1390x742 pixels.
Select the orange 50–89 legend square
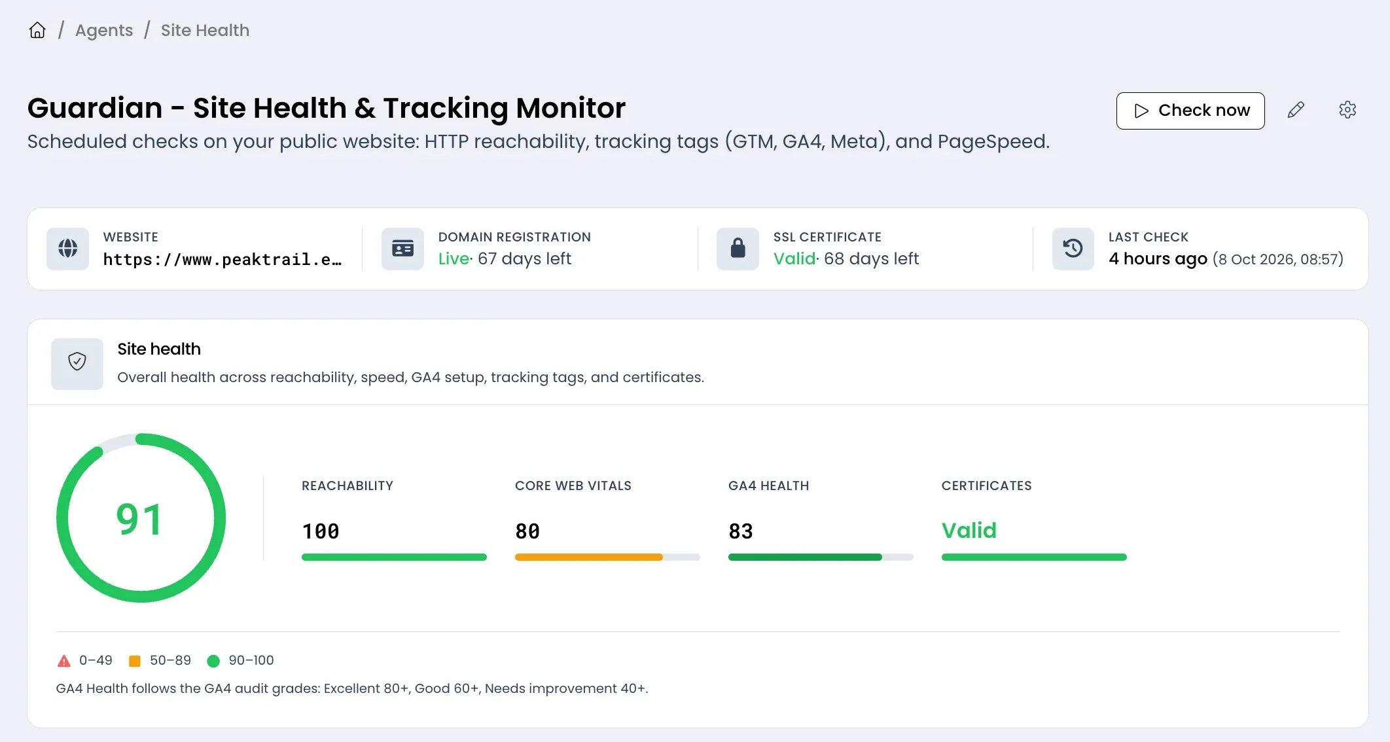(x=135, y=661)
